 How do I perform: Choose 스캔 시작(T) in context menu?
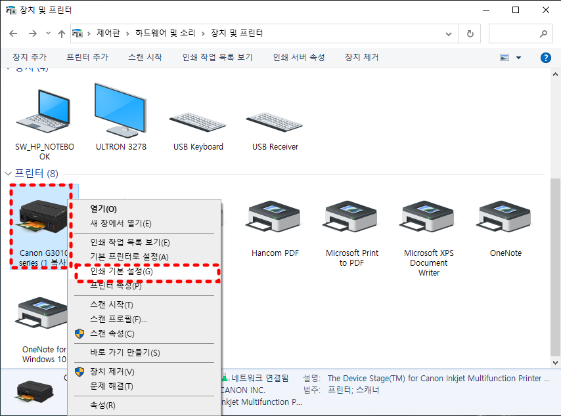point(144,304)
